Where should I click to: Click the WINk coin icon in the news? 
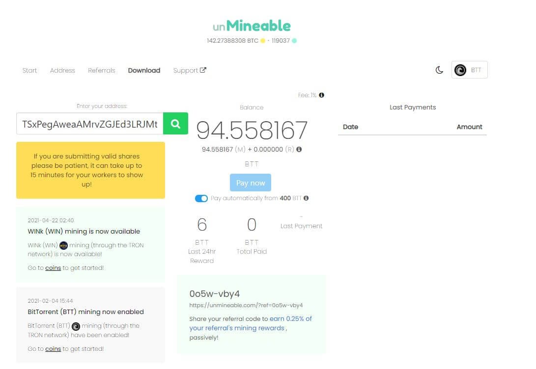click(63, 245)
